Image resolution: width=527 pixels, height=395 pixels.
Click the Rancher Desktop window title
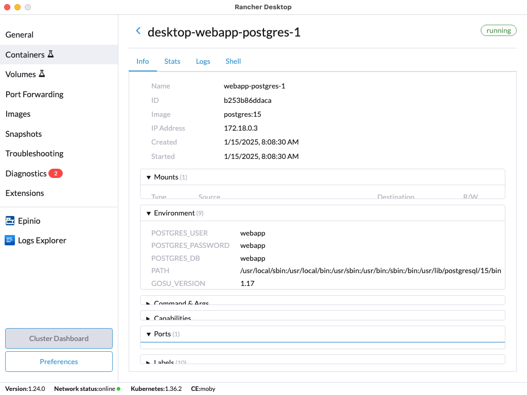pyautogui.click(x=263, y=7)
